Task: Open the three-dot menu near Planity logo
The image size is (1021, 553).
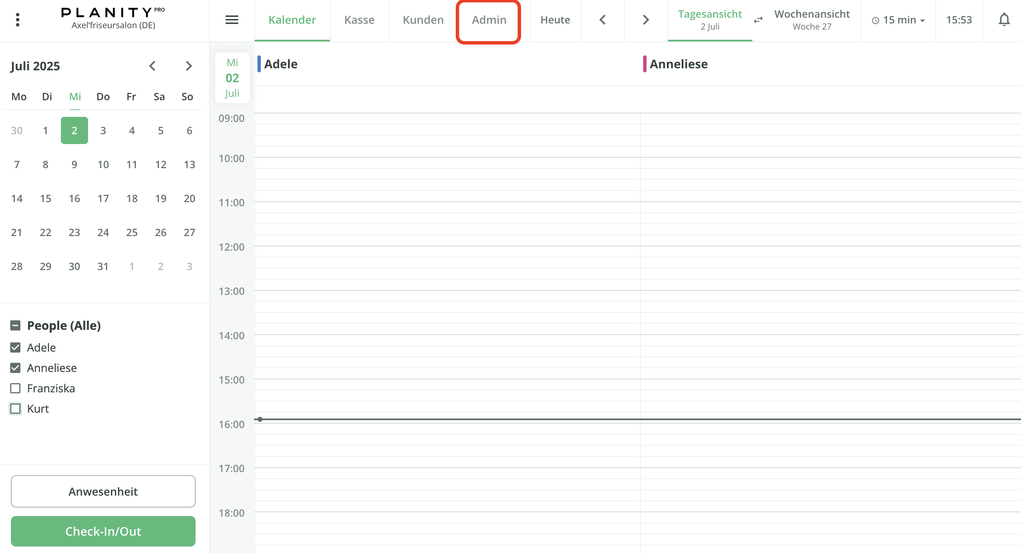Action: pyautogui.click(x=17, y=19)
